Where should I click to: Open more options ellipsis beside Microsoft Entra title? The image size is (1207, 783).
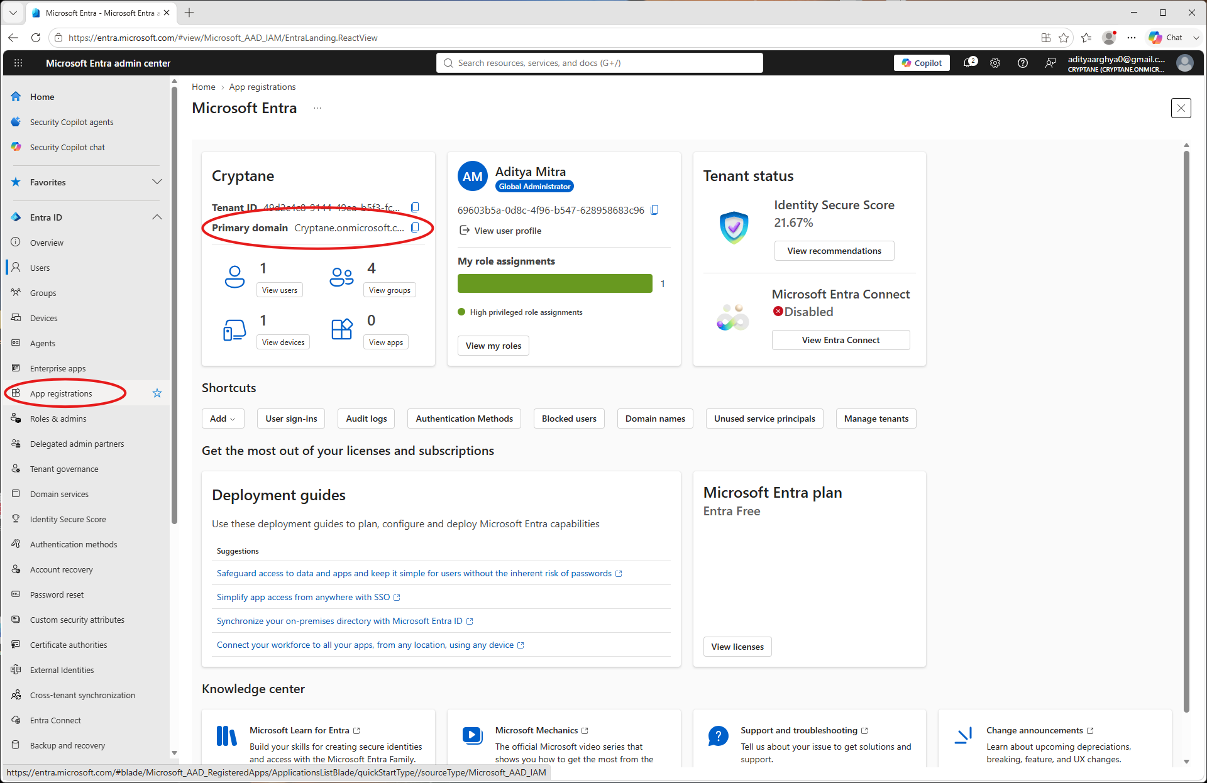point(317,108)
